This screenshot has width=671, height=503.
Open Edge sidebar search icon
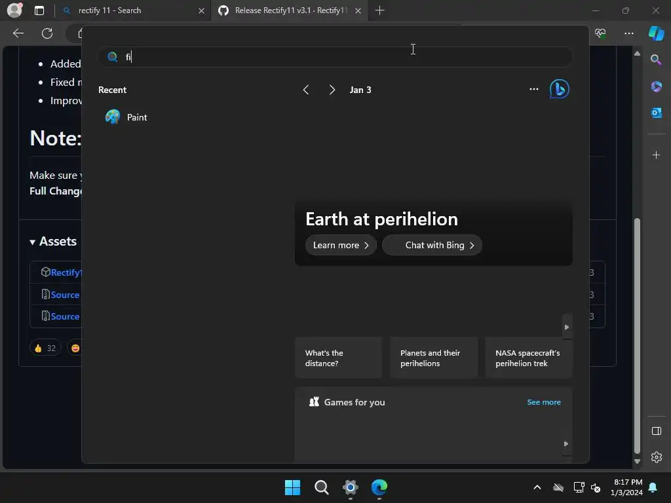click(x=656, y=60)
